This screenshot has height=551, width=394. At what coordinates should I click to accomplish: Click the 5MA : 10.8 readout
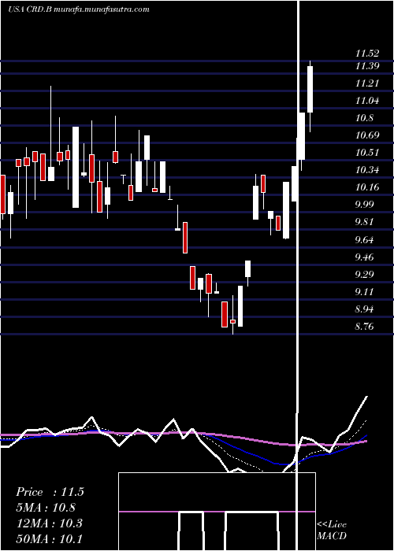pyautogui.click(x=46, y=508)
